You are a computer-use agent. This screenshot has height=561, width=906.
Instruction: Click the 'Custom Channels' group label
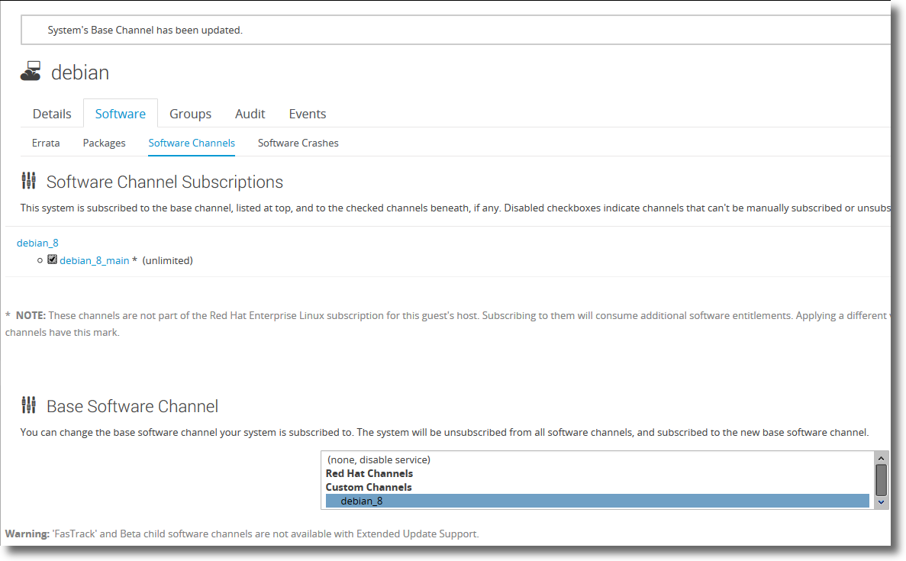[369, 487]
